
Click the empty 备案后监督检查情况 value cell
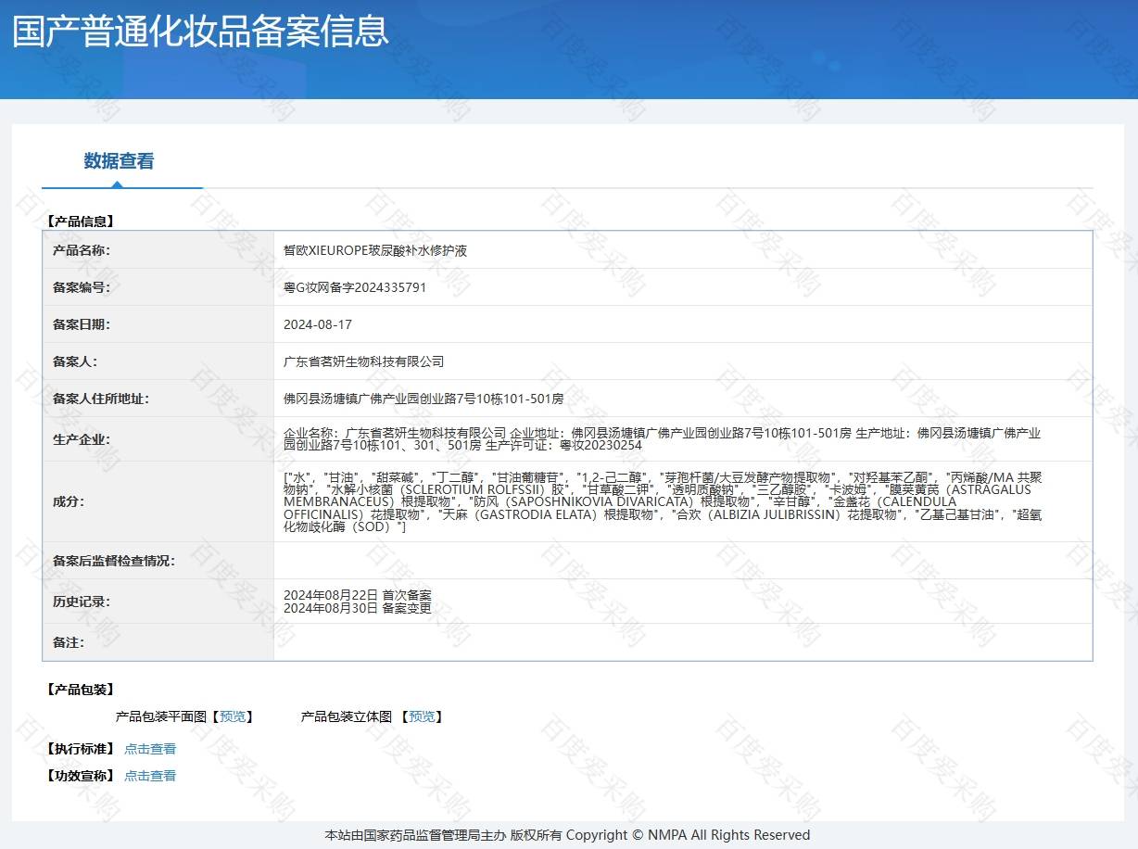[x=682, y=561]
